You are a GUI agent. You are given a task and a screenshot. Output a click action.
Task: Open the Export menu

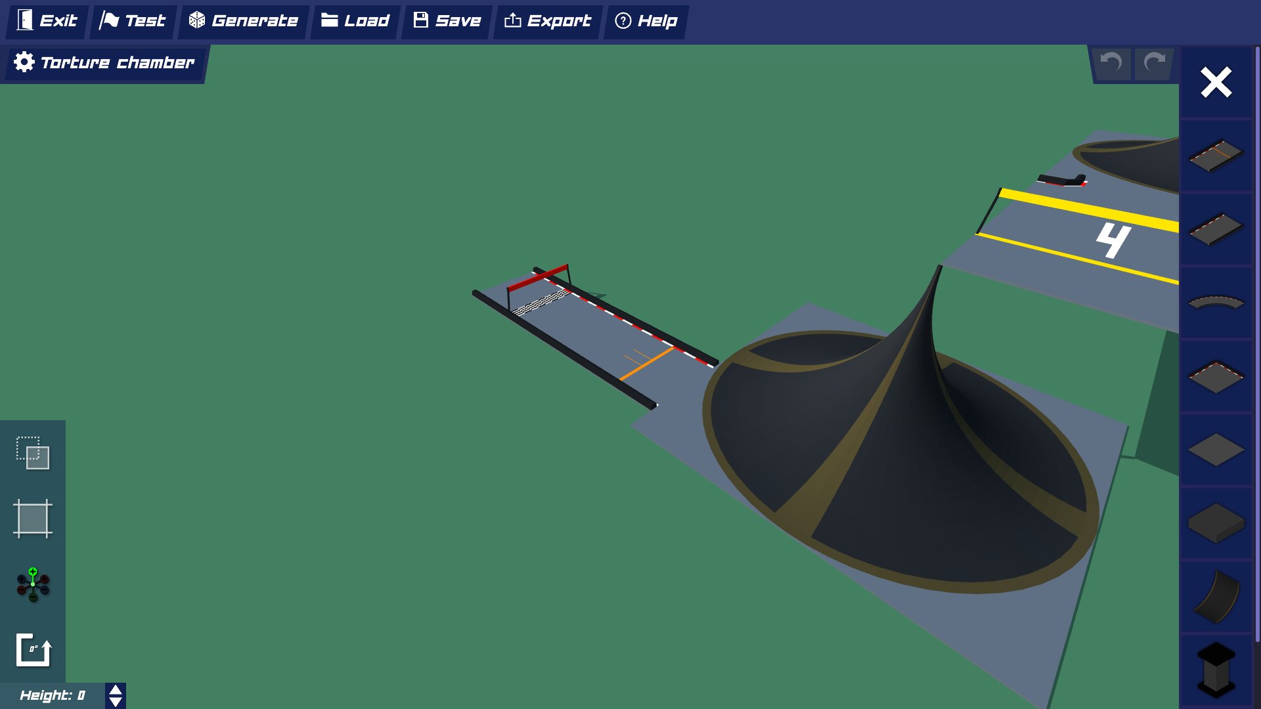[x=548, y=21]
